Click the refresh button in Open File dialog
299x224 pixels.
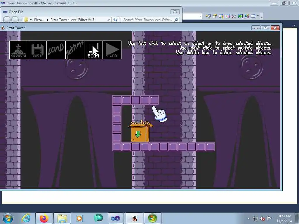115,20
